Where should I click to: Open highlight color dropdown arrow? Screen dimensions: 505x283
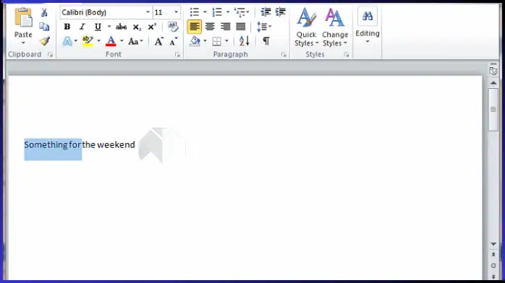(98, 41)
